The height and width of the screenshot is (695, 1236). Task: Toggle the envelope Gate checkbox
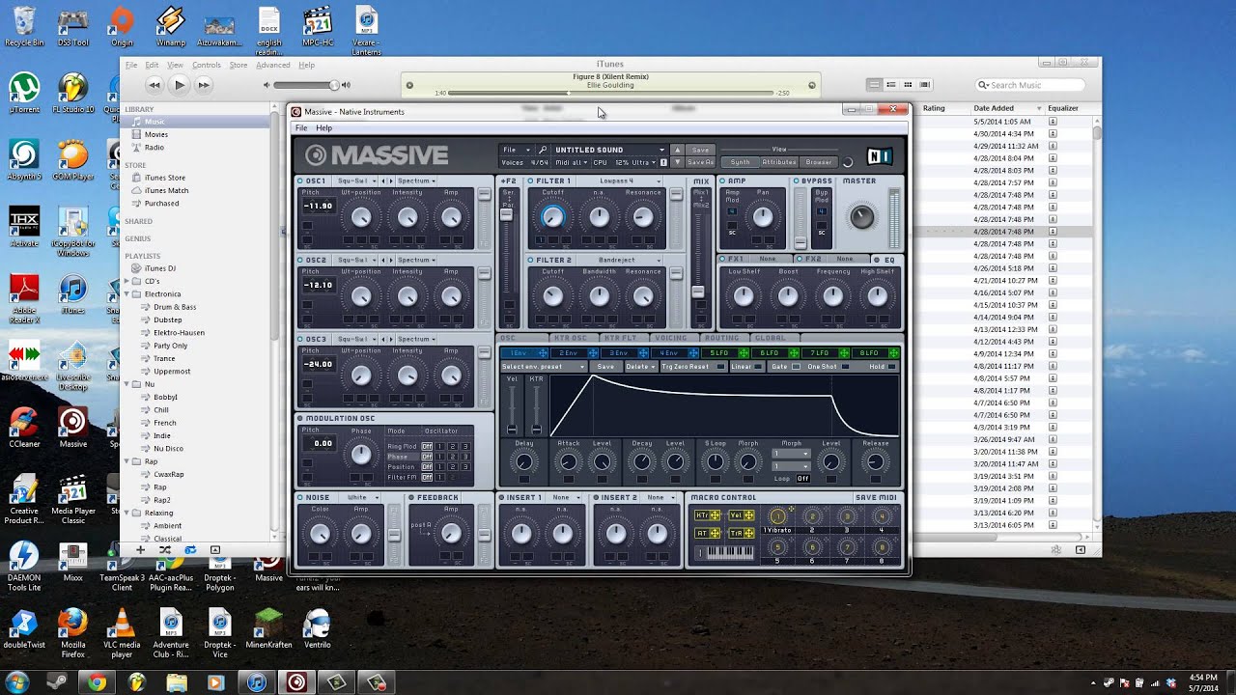point(796,367)
